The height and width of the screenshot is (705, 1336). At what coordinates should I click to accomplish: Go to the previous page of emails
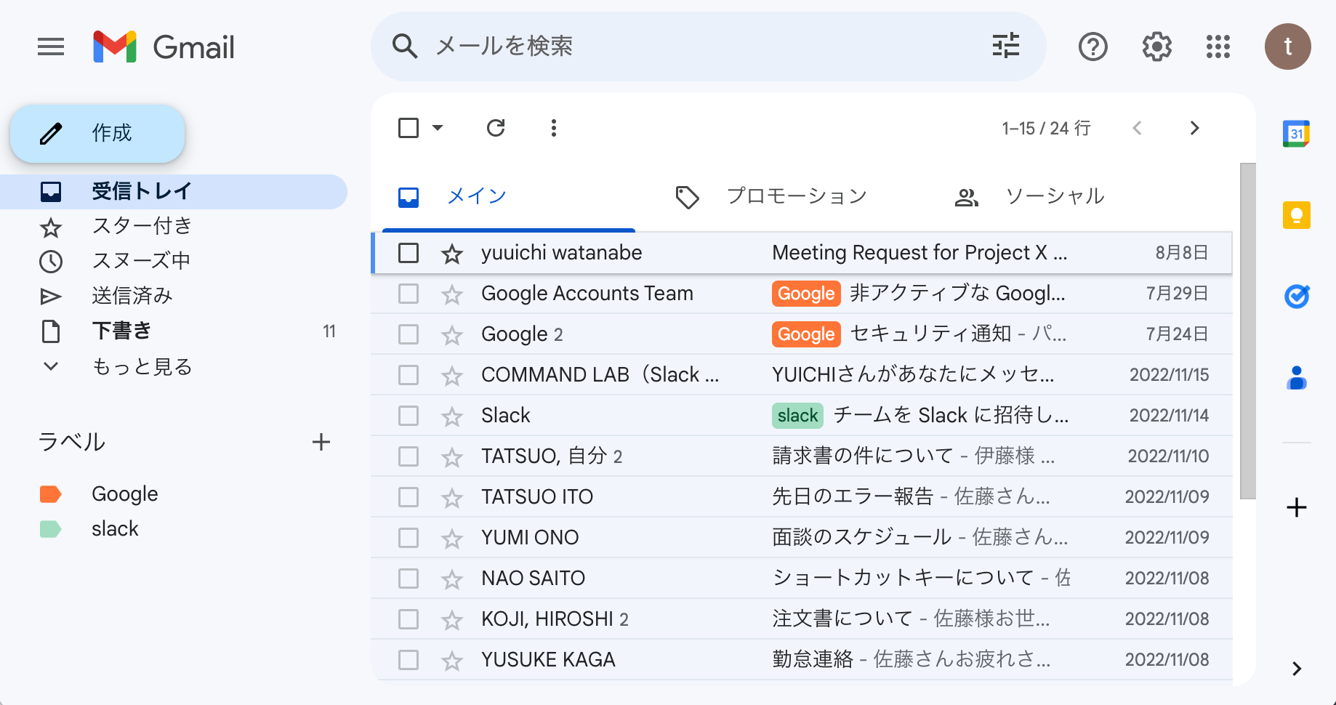point(1138,129)
